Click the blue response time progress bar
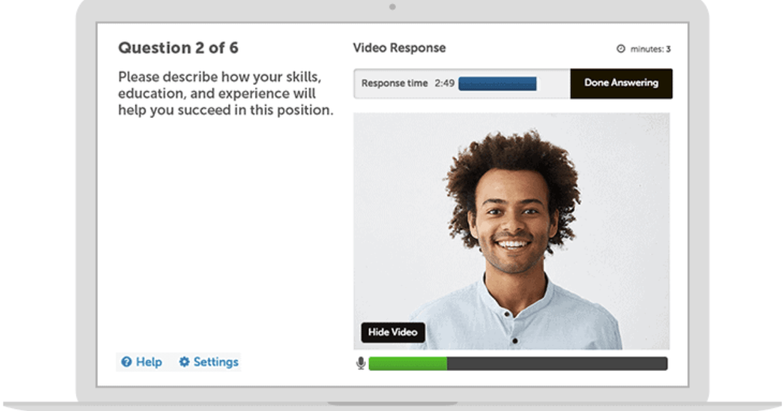Image resolution: width=784 pixels, height=411 pixels. click(497, 84)
